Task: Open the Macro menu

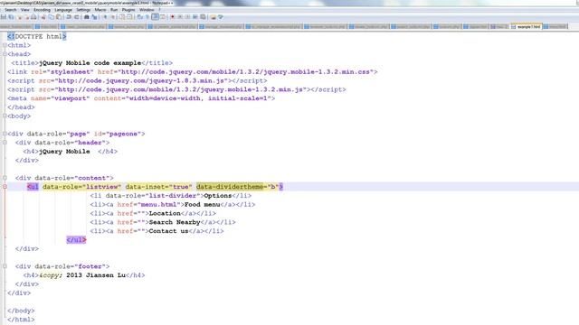Action: [x=100, y=10]
